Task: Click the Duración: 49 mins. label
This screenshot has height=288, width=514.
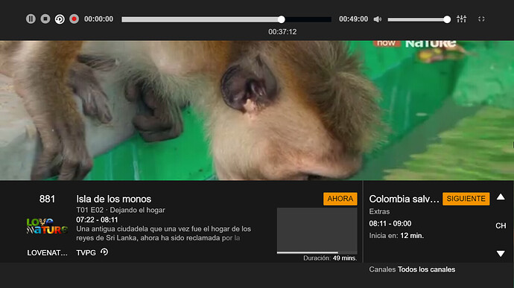Action: [x=330, y=258]
